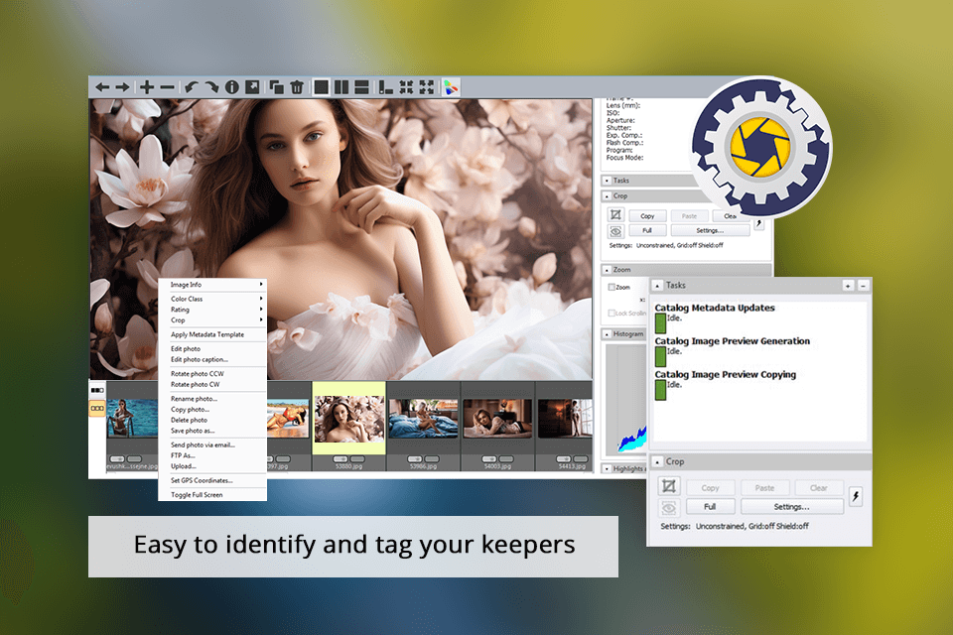
Task: Collapse the Zoom panel
Action: coord(608,269)
